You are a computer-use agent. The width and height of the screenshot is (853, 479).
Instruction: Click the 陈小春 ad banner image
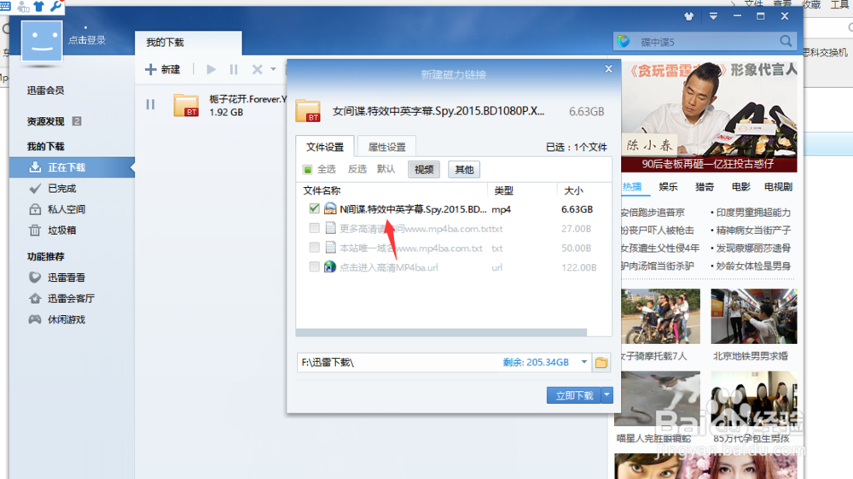(710, 116)
